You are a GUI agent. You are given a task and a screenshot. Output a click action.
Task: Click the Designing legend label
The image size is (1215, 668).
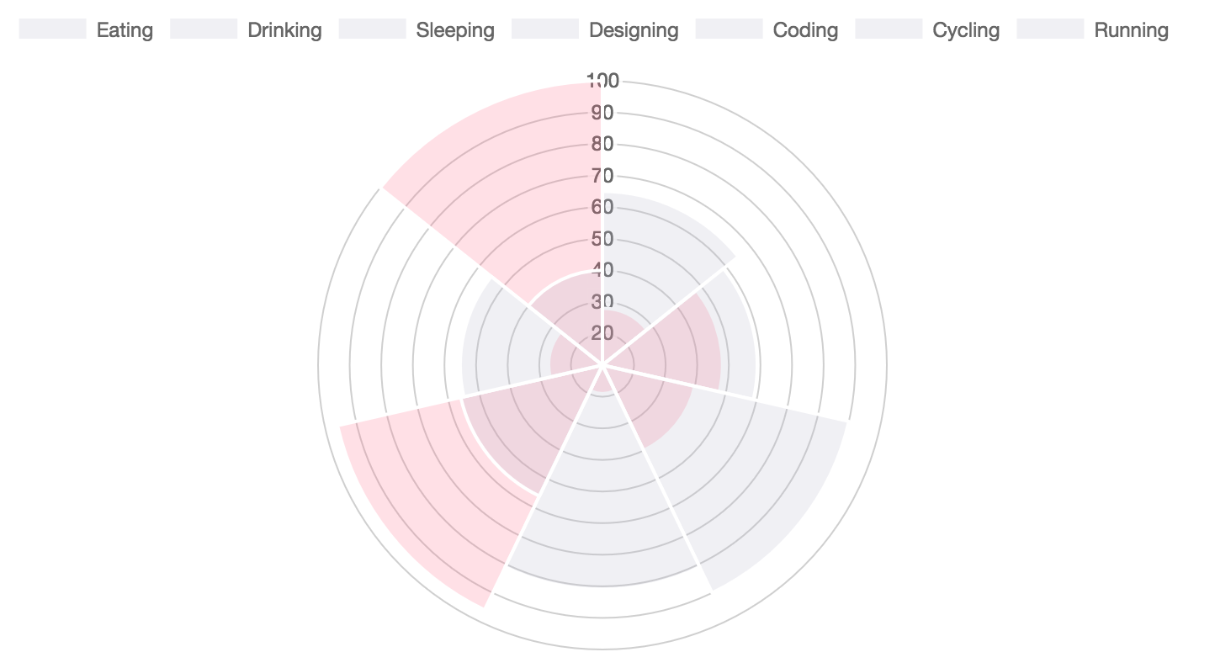(634, 30)
